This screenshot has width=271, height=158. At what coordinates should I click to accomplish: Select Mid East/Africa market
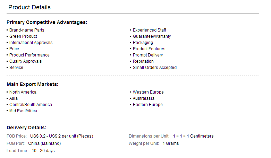(x=23, y=111)
